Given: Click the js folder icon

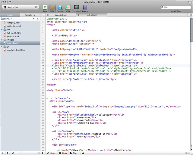Looking at the screenshot, I should (x=5, y=47).
